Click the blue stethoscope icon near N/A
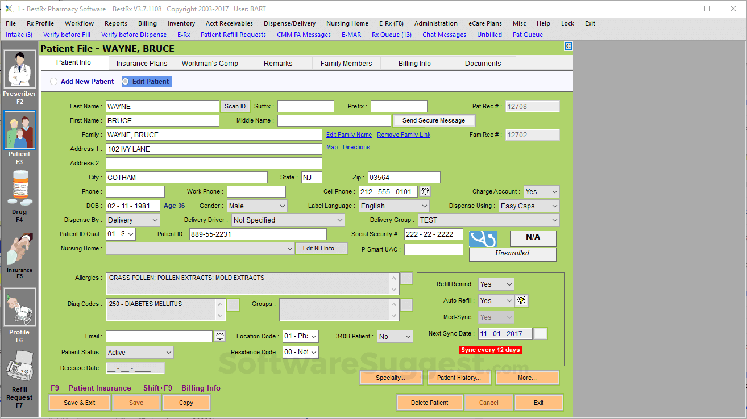Screen dimensions: 747x419 pos(483,238)
